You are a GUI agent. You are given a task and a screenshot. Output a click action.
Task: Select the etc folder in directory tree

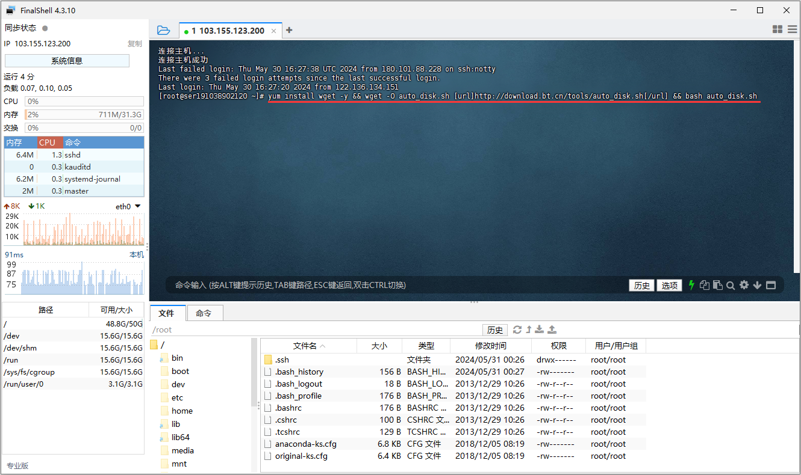(x=177, y=397)
